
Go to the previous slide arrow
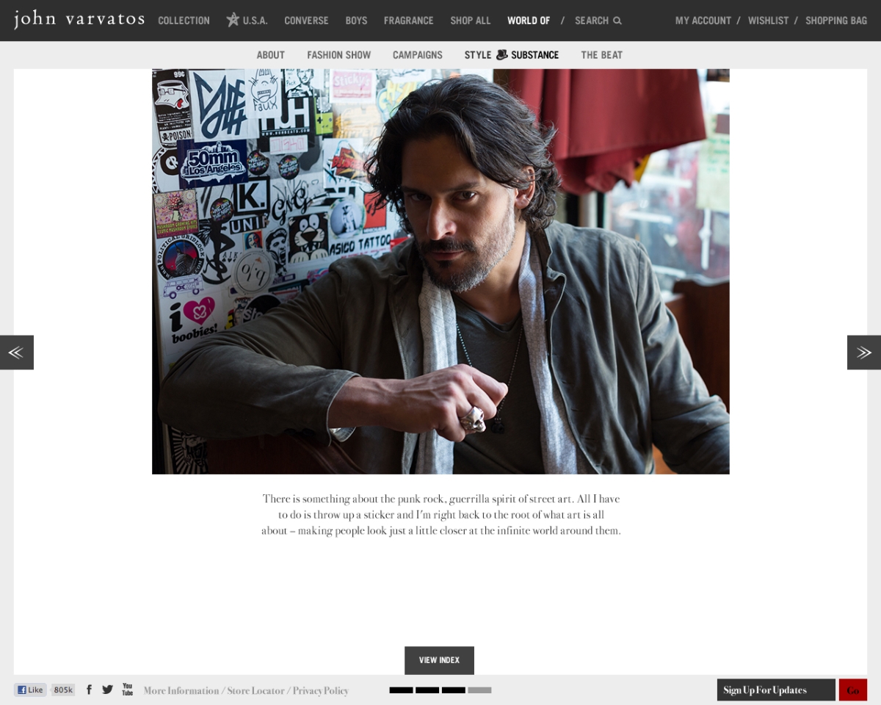pos(16,352)
